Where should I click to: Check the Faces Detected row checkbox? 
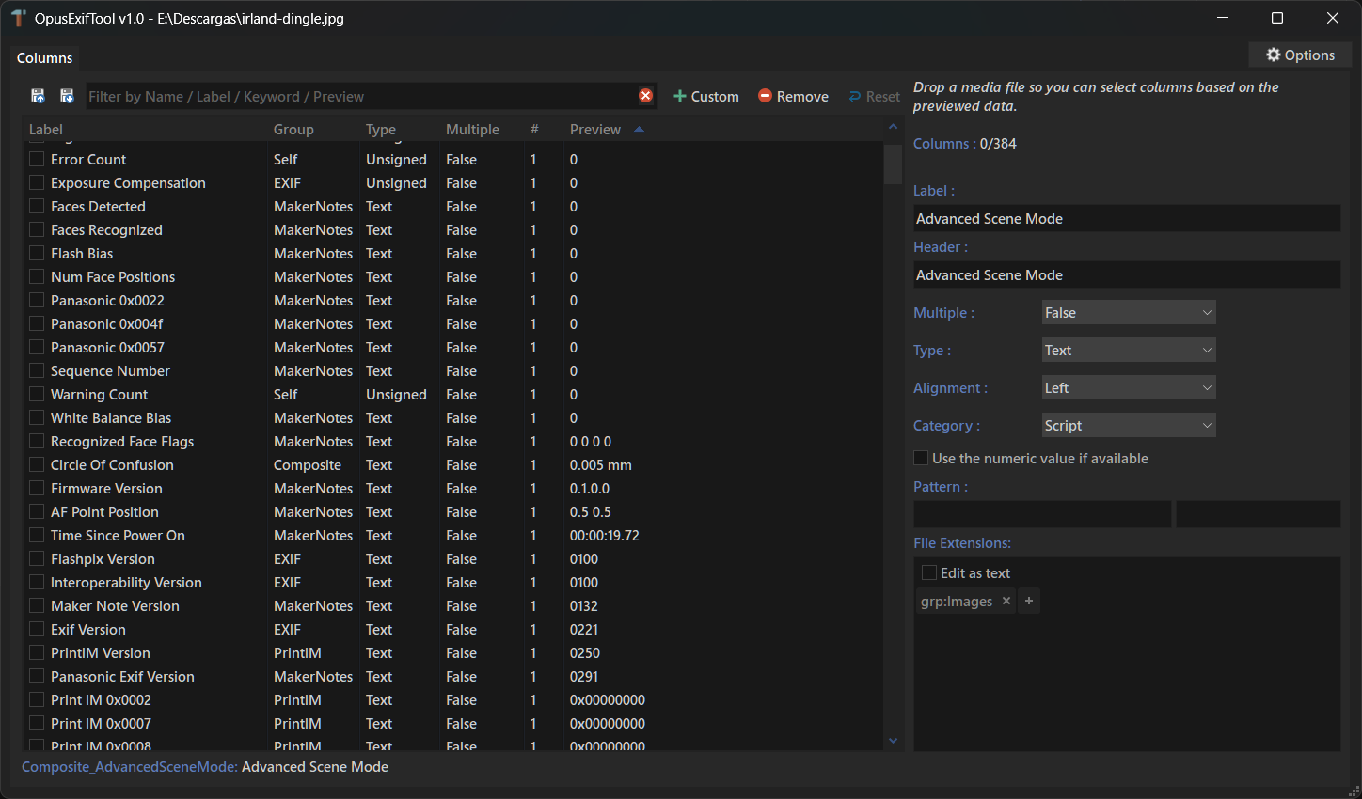[37, 206]
